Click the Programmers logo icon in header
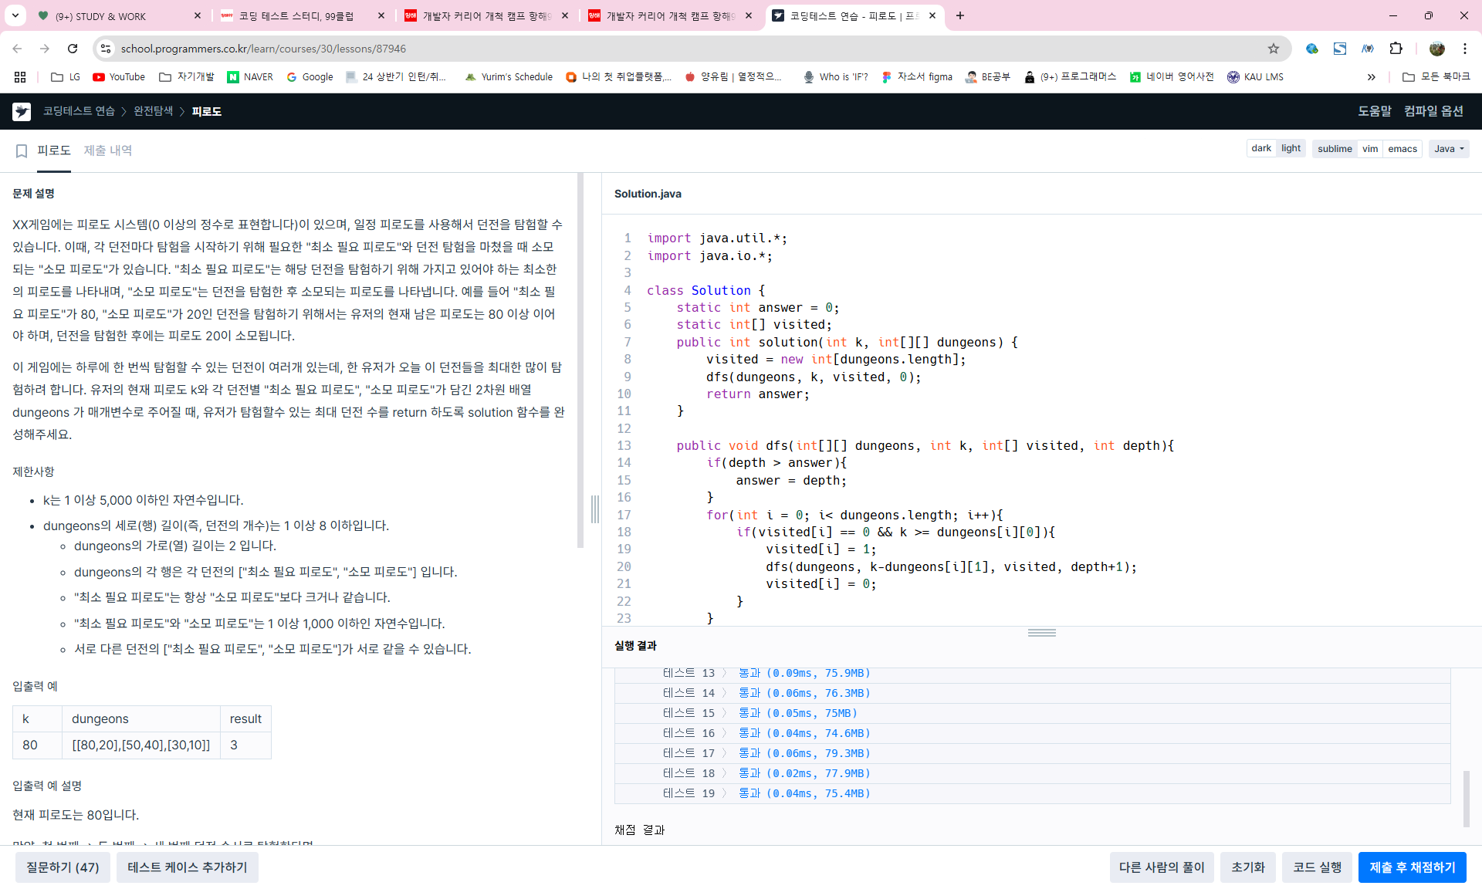This screenshot has width=1482, height=889. tap(22, 111)
